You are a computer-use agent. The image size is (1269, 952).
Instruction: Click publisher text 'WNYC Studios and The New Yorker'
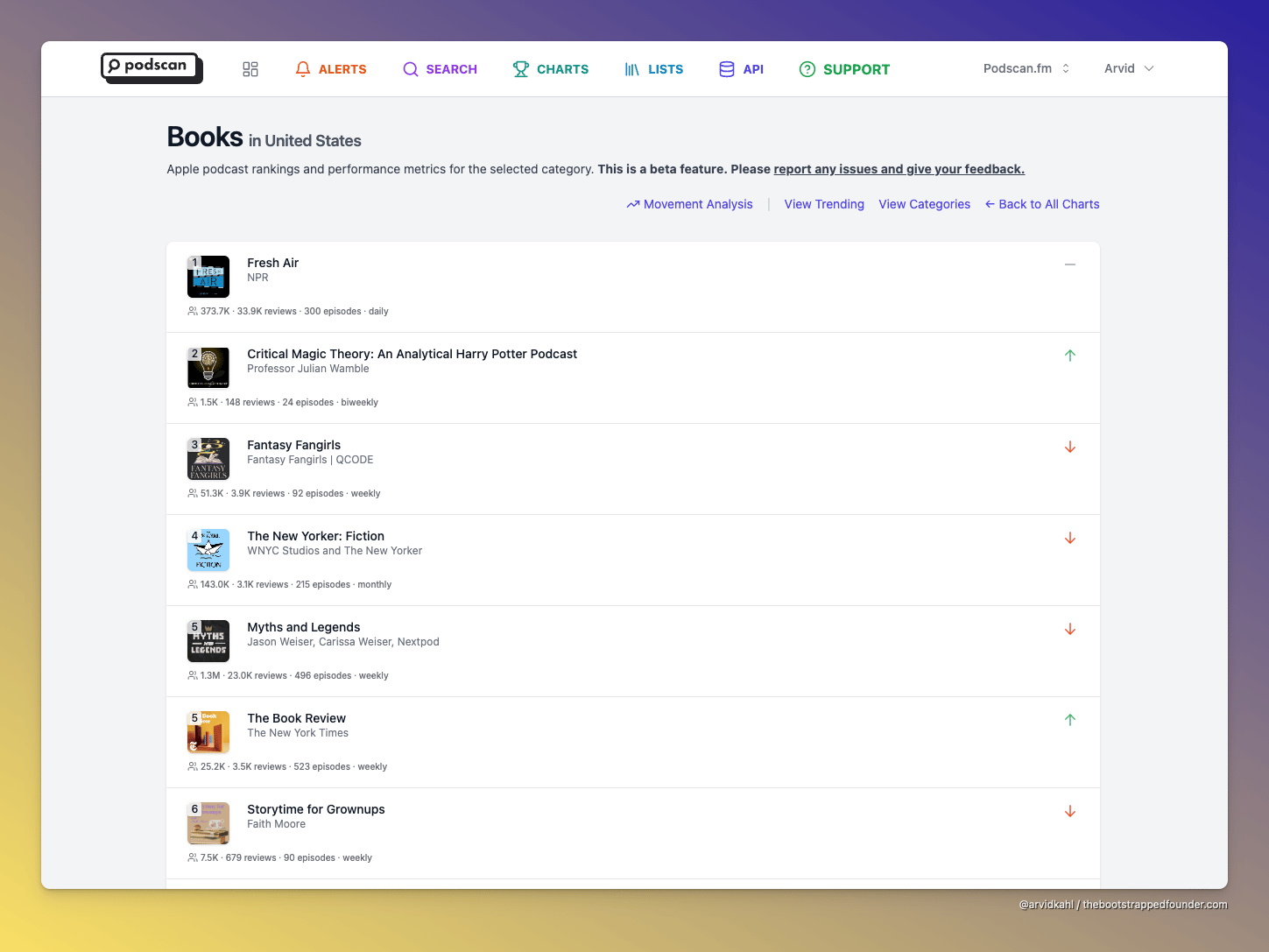[335, 551]
